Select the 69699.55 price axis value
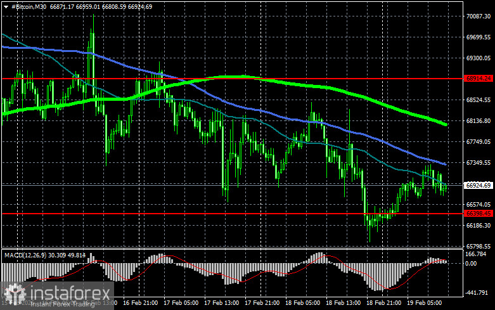Screen dimensions: 495x310 [x=479, y=37]
